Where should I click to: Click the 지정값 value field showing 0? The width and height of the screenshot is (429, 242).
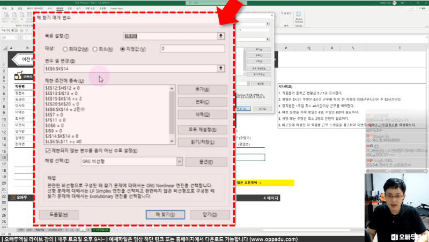193,49
